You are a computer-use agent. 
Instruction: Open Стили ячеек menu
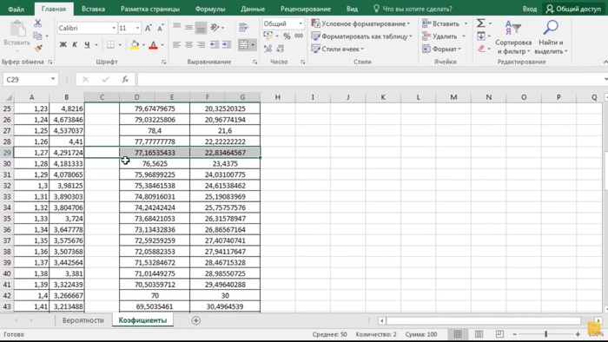338,49
